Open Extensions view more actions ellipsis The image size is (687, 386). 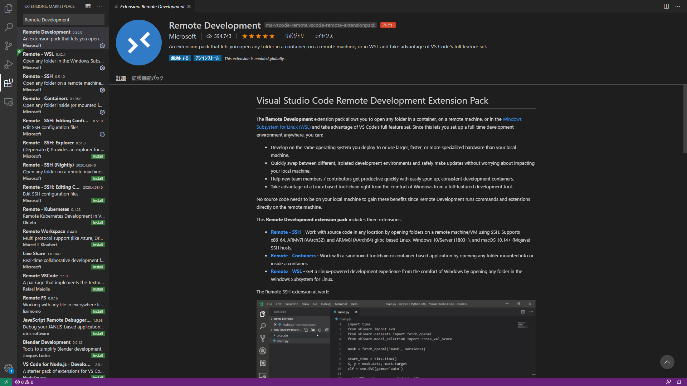coord(99,6)
